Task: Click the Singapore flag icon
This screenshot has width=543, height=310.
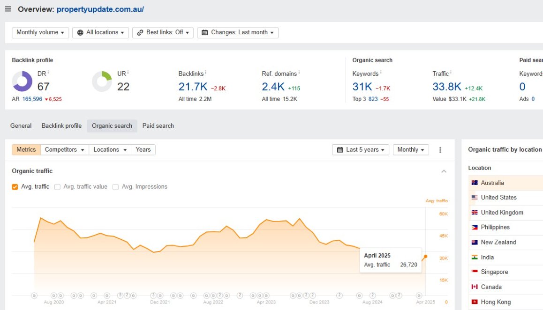Action: [475, 272]
